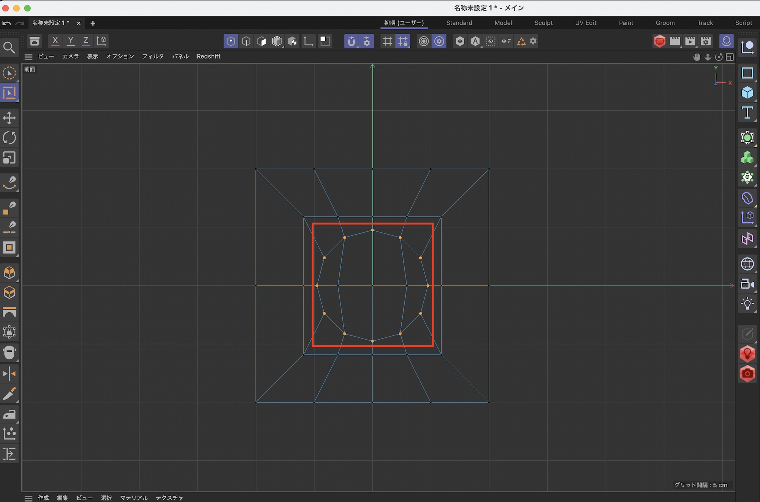Open the Redshift viewport menu
The image size is (760, 502).
pos(208,56)
